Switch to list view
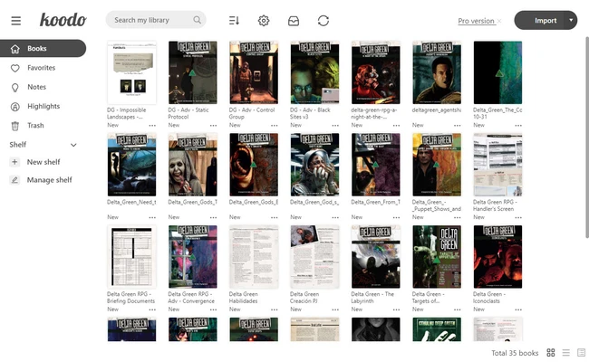This screenshot has width=589, height=362. (566, 353)
